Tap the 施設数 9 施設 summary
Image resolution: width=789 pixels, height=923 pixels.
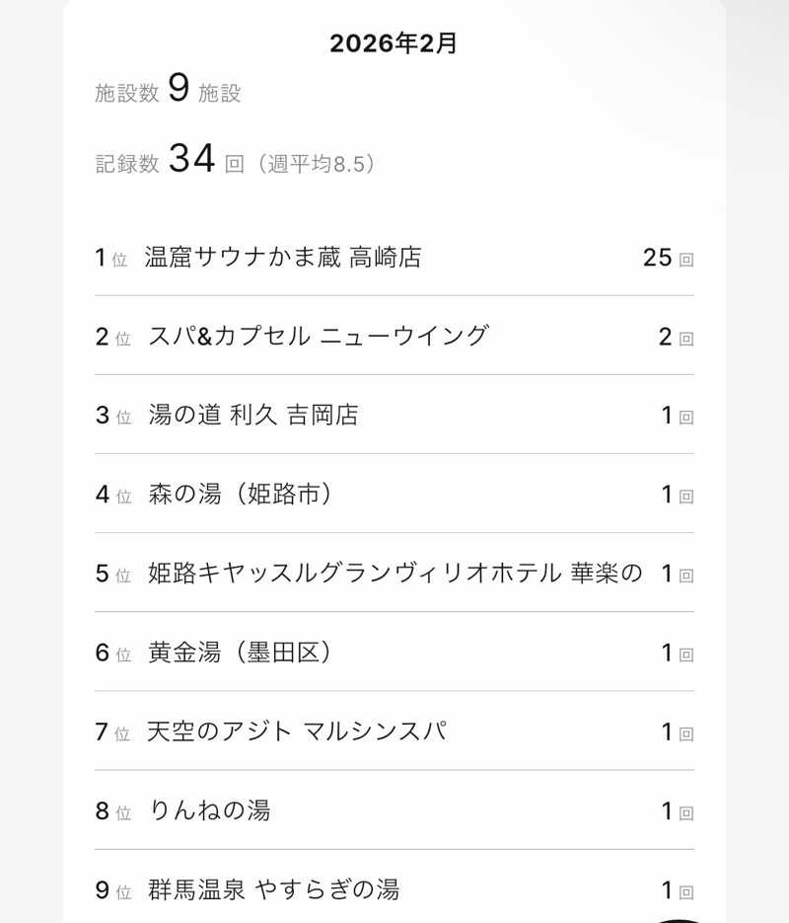pos(168,90)
